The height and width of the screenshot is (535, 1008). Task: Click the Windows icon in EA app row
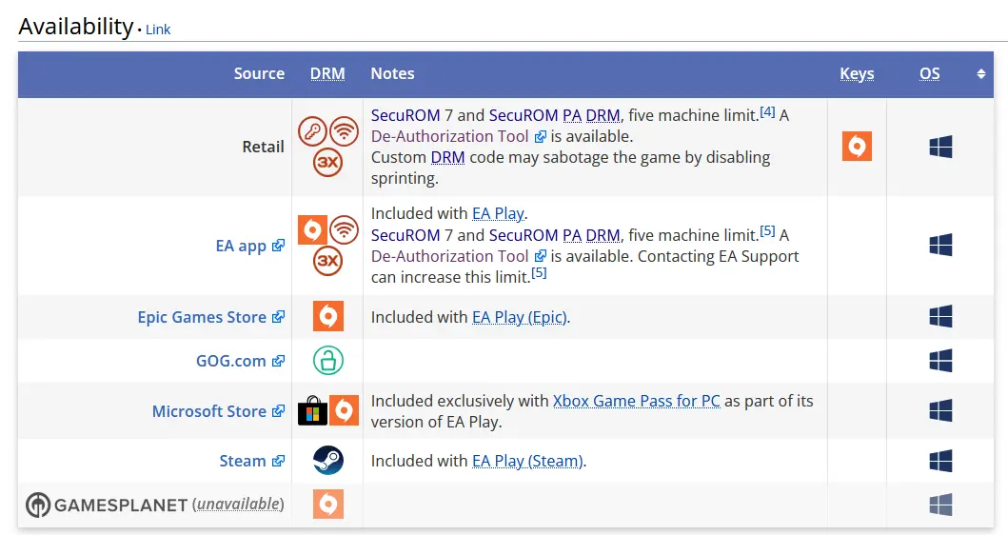(x=940, y=245)
